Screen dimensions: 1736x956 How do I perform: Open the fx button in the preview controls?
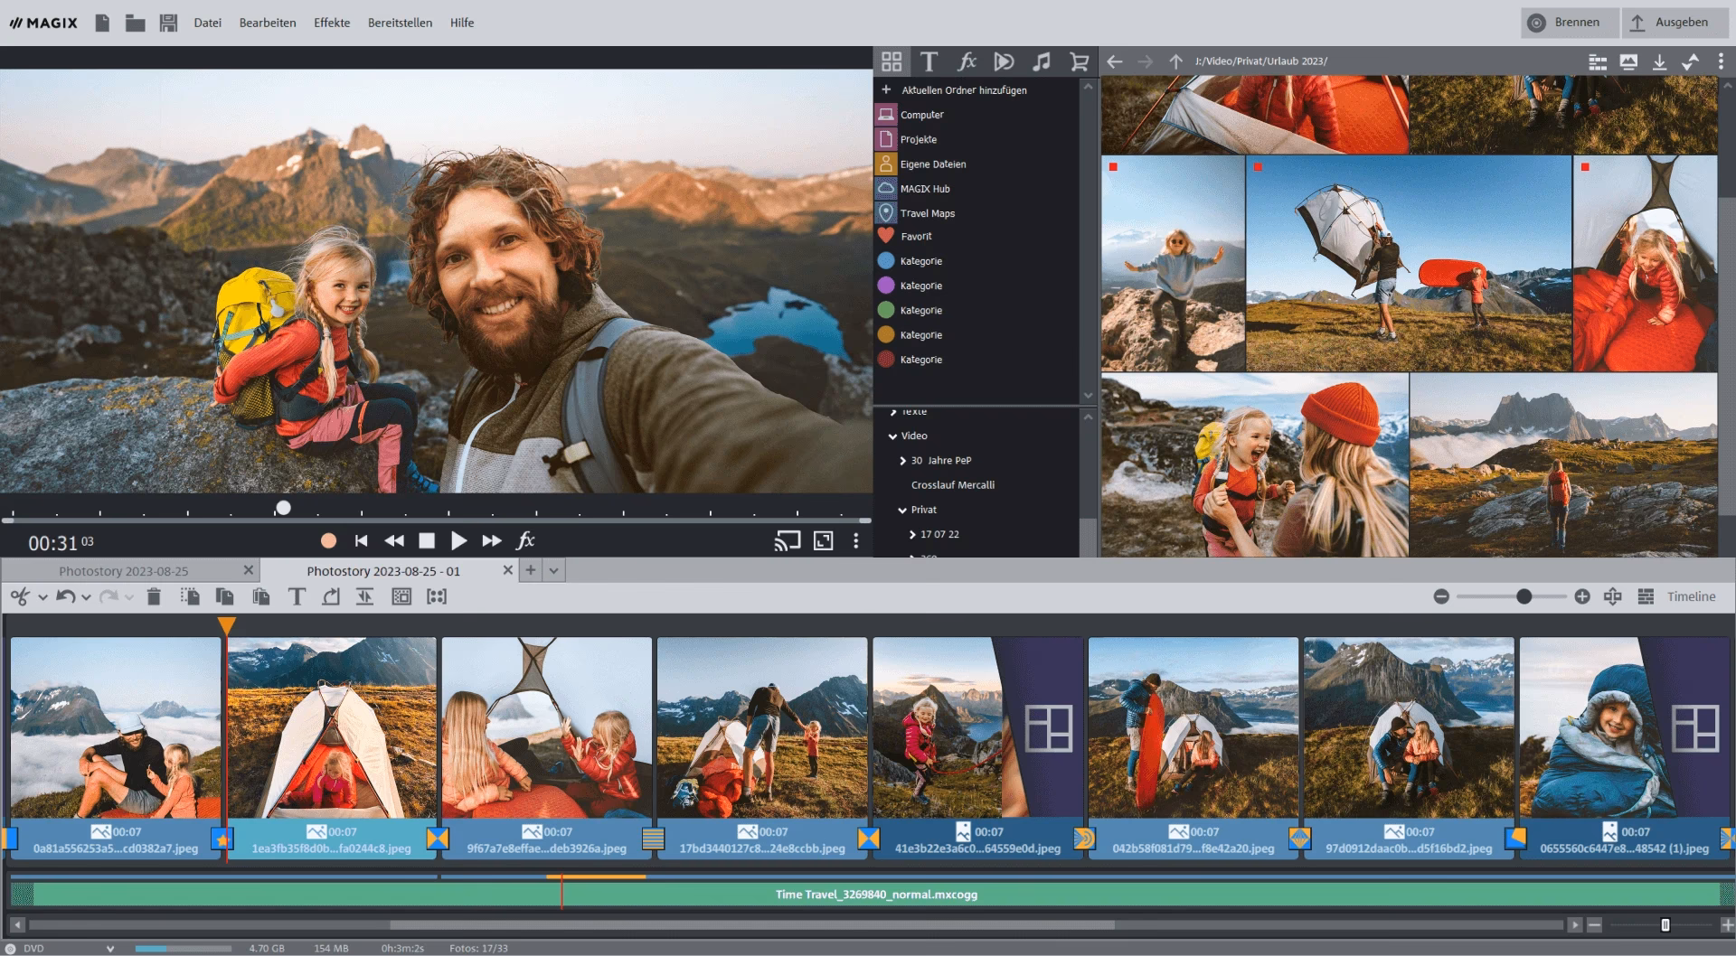527,540
